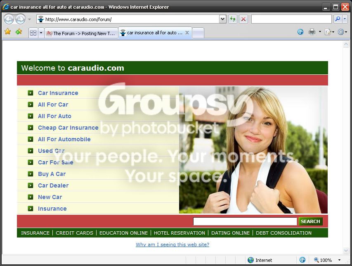Click the green arrow beside Car For Sale
Image resolution: width=352 pixels, height=266 pixels.
30,162
